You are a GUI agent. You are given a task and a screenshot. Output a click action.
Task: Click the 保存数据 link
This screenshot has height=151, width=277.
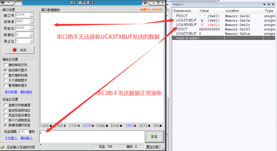[11, 92]
